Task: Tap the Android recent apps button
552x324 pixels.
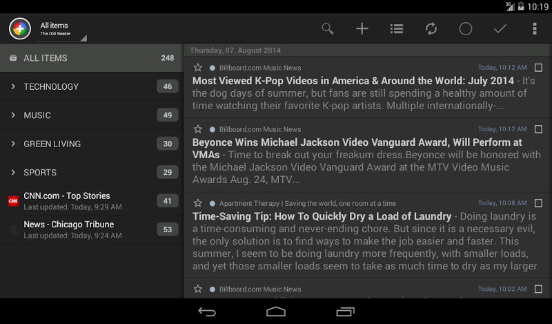Action: [x=345, y=312]
